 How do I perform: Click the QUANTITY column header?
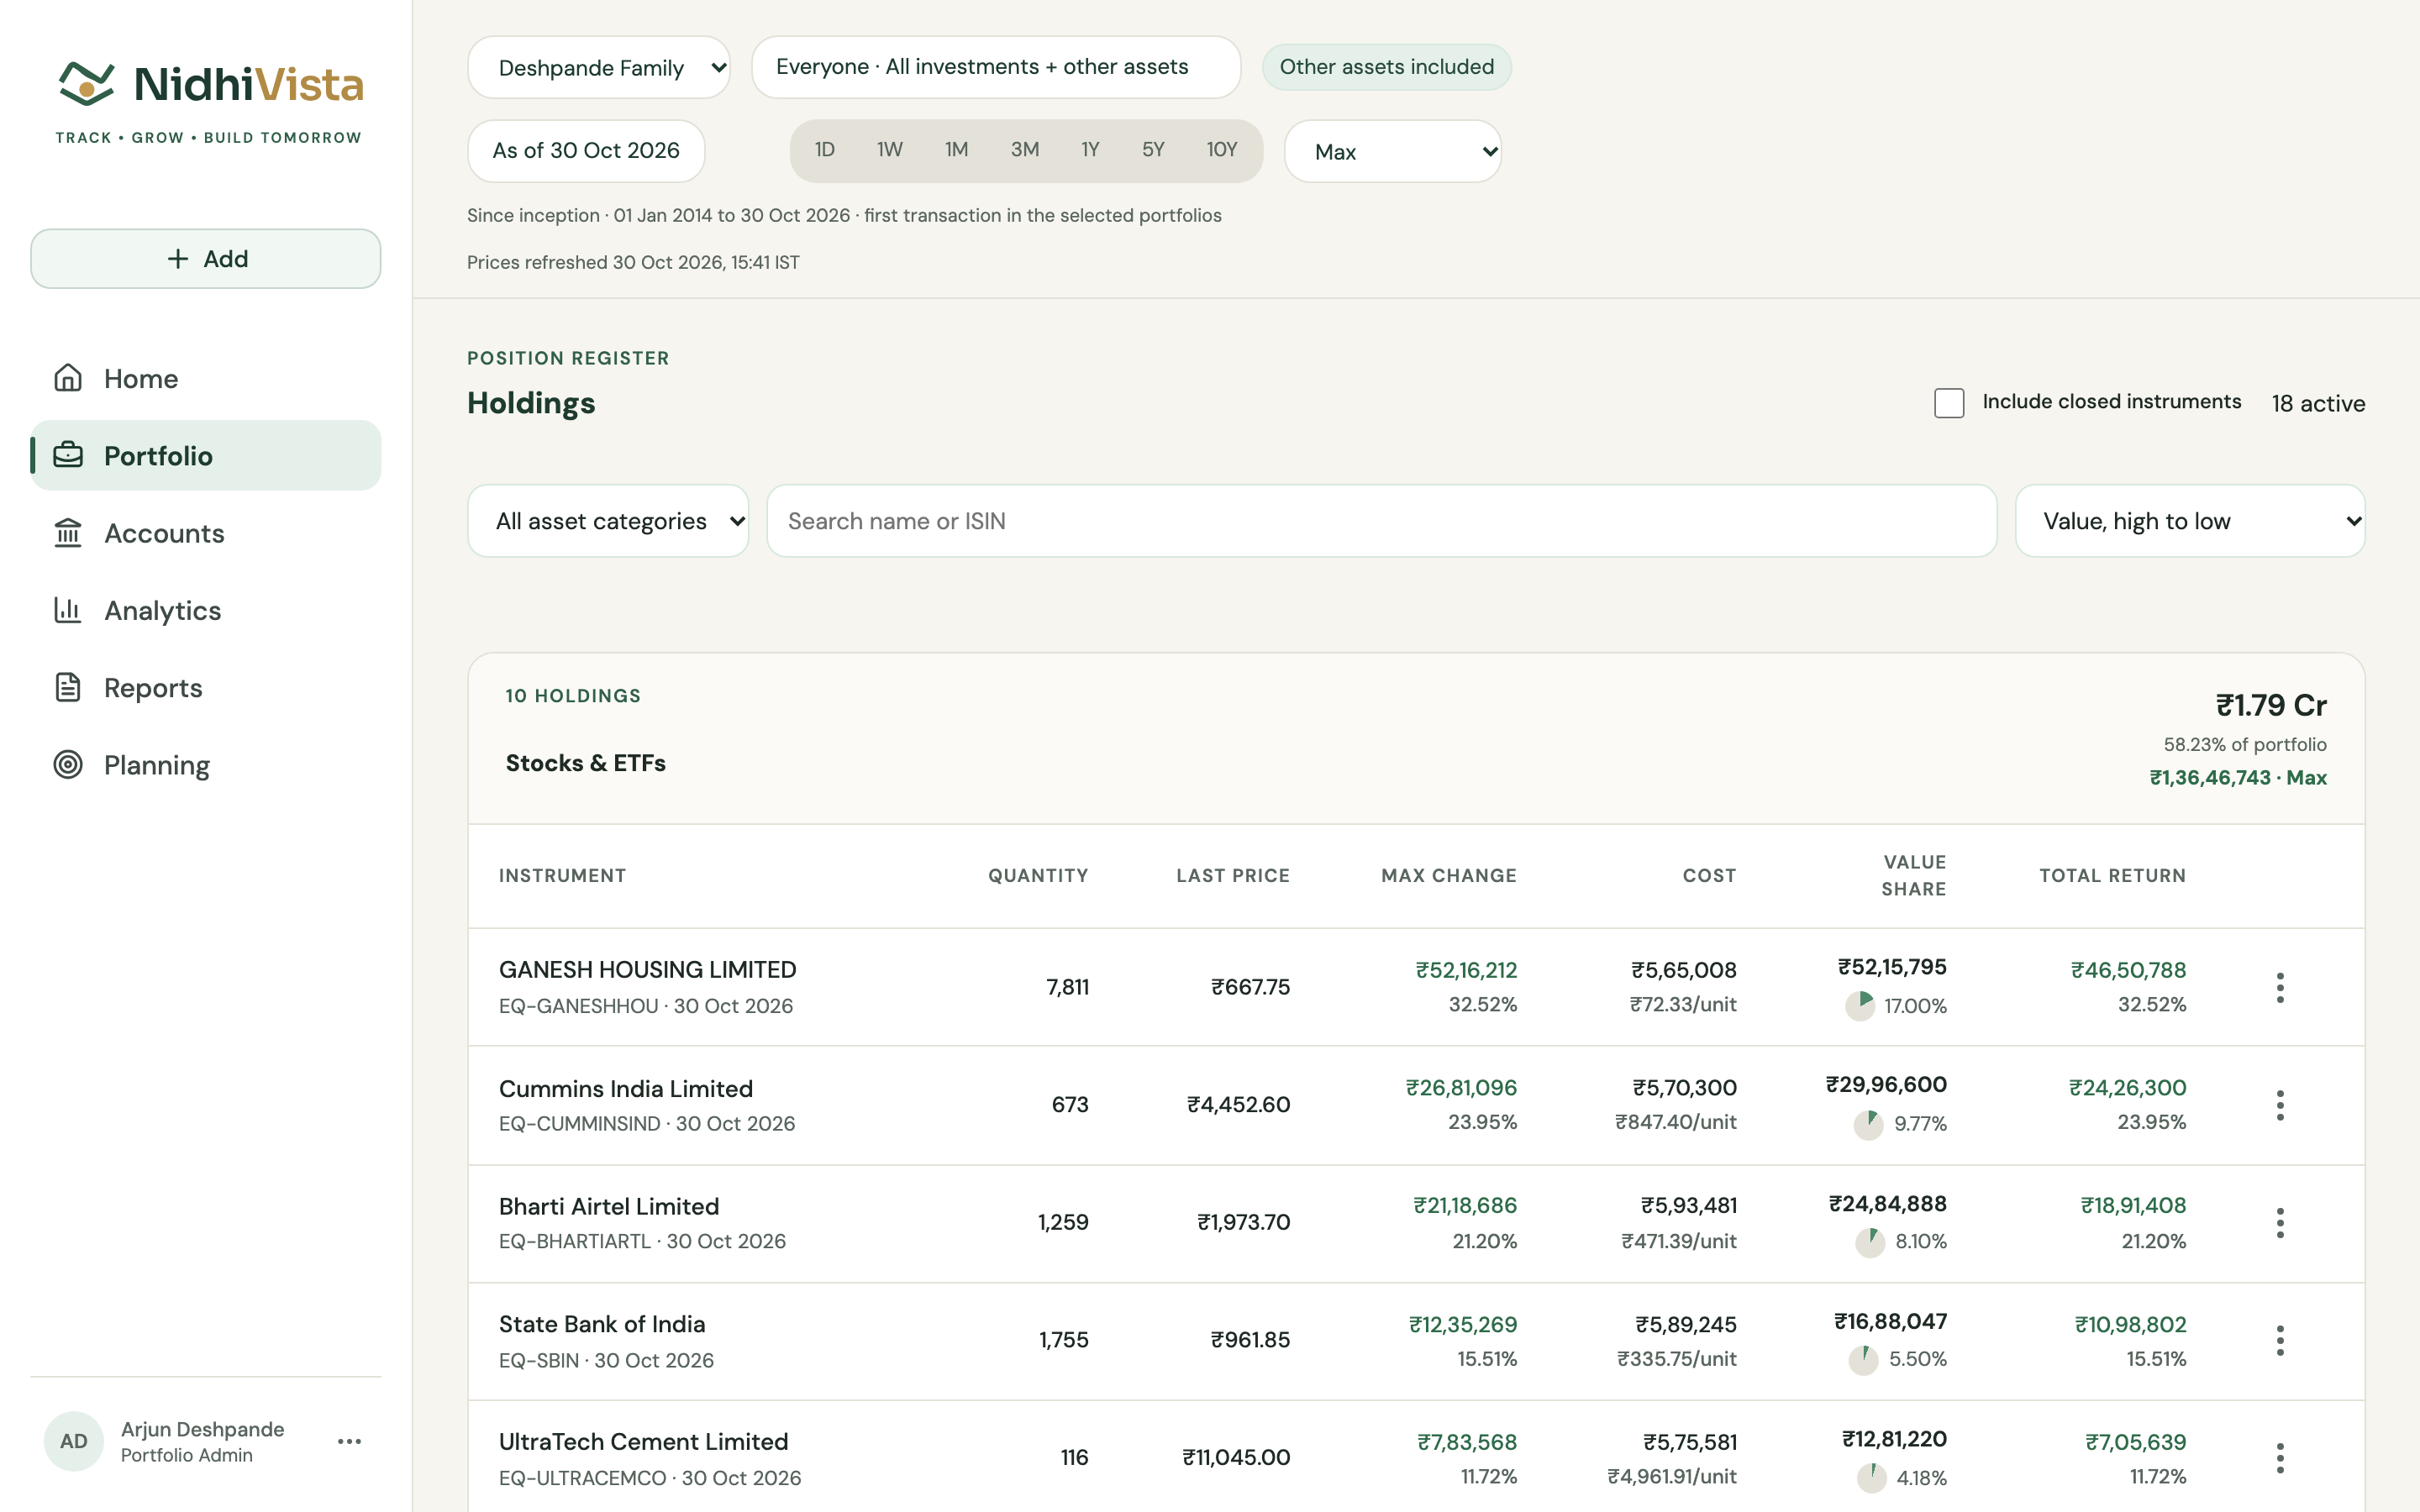pyautogui.click(x=1038, y=876)
